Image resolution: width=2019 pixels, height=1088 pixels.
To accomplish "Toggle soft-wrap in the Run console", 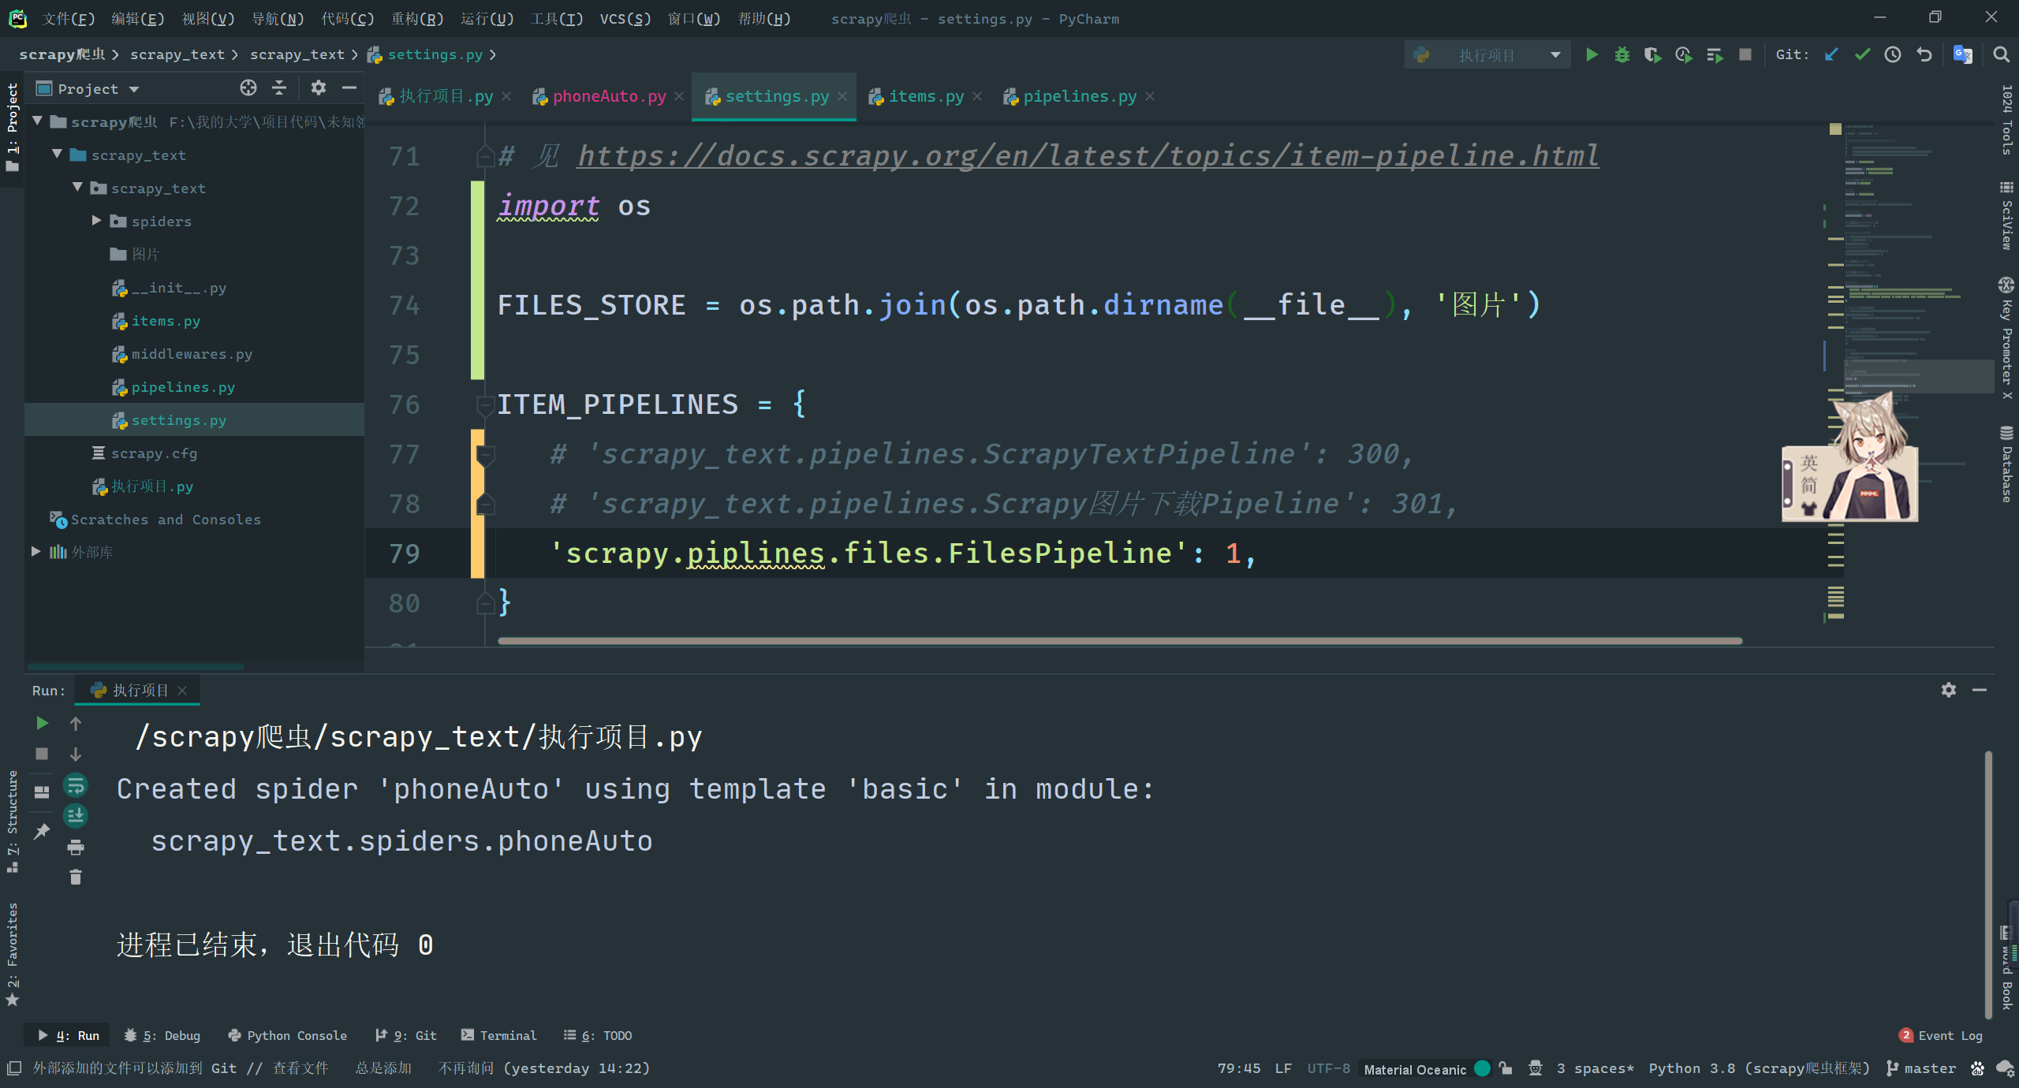I will 76,785.
